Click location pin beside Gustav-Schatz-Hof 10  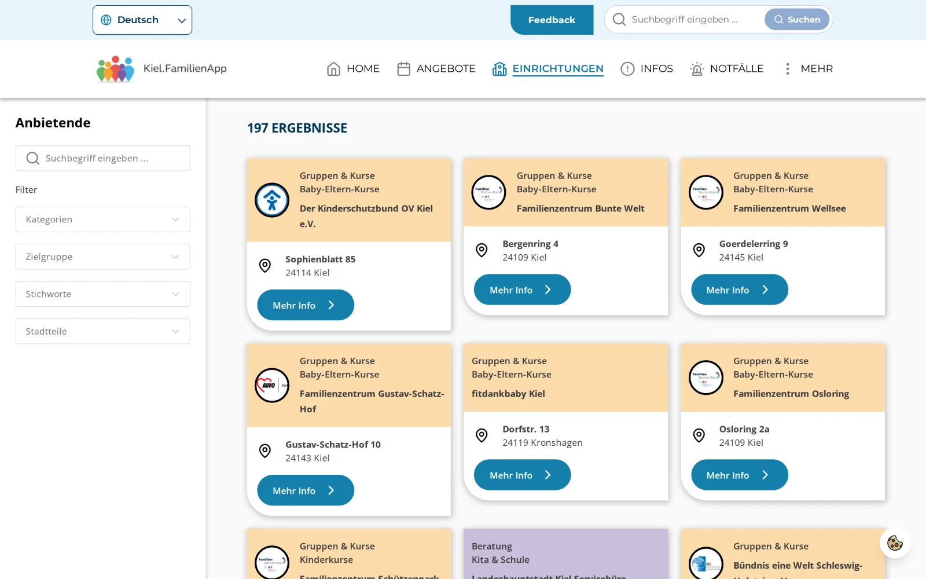(265, 451)
